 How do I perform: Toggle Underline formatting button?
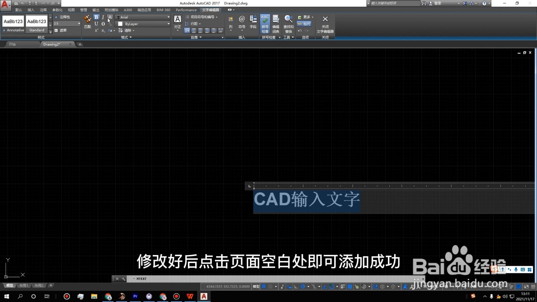pyautogui.click(x=96, y=24)
